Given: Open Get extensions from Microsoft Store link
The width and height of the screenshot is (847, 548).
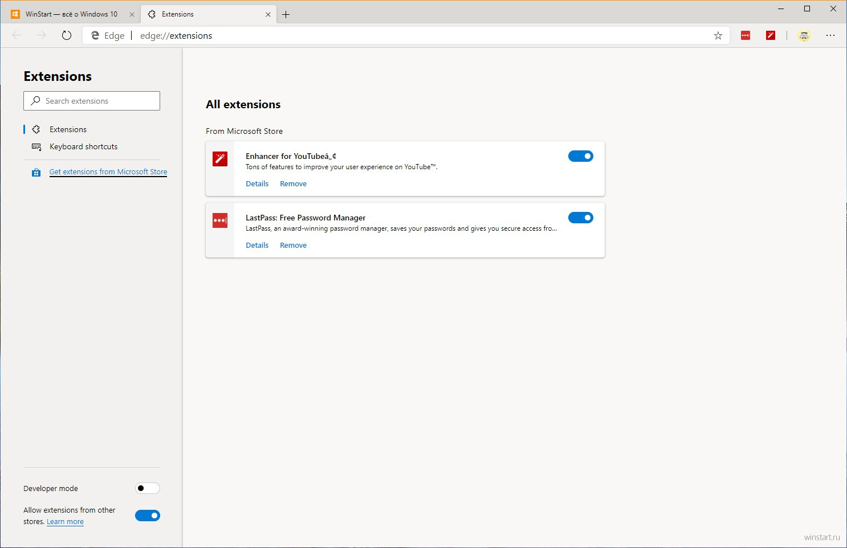Looking at the screenshot, I should 108,171.
